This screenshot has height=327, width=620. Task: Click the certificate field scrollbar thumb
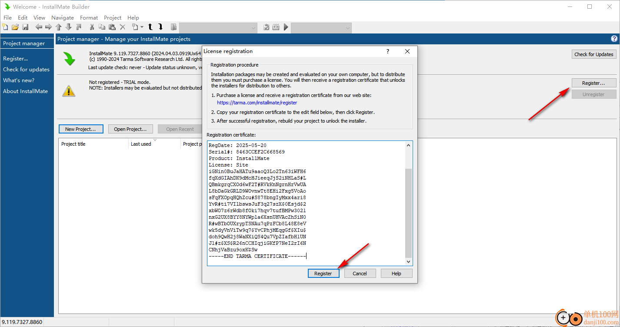click(x=408, y=213)
